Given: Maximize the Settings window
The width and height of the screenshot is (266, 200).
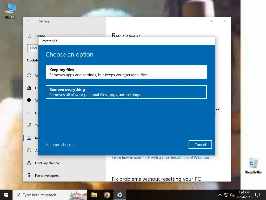Looking at the screenshot, I should [x=213, y=21].
